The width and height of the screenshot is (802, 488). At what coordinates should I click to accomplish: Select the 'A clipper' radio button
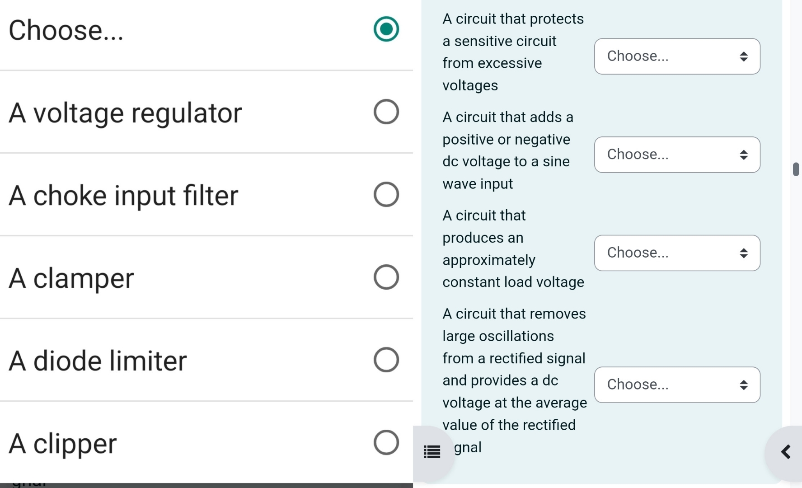click(x=385, y=442)
